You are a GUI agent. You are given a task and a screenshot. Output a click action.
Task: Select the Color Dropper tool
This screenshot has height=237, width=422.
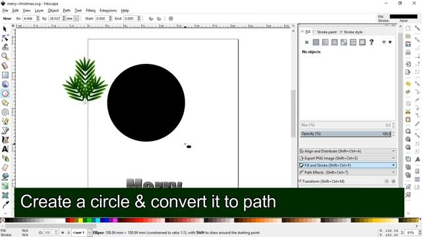pos(5,205)
